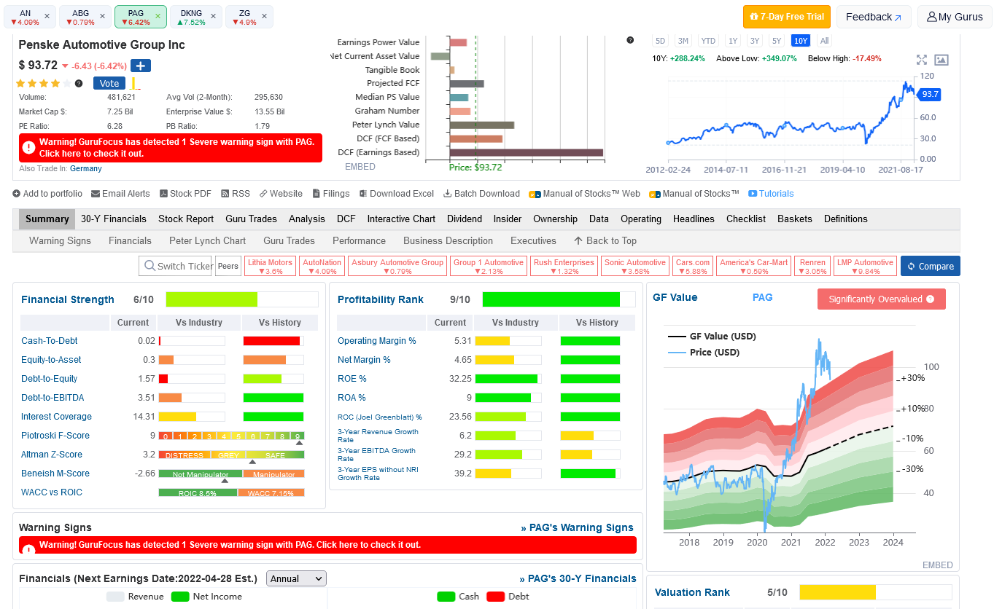994x609 pixels.
Task: Start the 7-Day Free Trial
Action: [x=786, y=17]
